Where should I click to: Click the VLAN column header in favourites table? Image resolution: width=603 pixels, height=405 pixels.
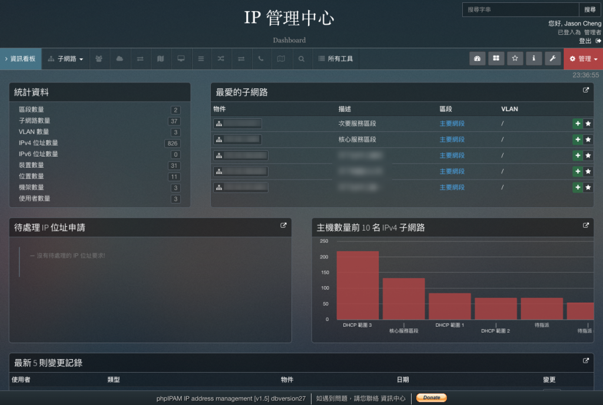509,109
